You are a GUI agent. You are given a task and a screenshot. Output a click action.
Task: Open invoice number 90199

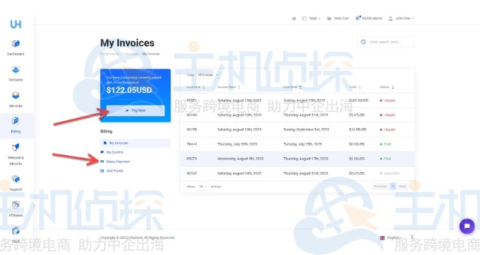(192, 115)
